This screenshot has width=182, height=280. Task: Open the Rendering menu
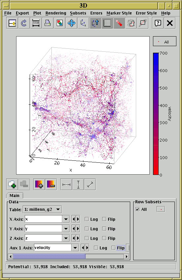(x=56, y=13)
